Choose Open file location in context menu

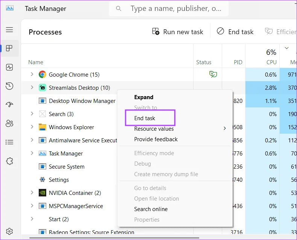coord(156,199)
